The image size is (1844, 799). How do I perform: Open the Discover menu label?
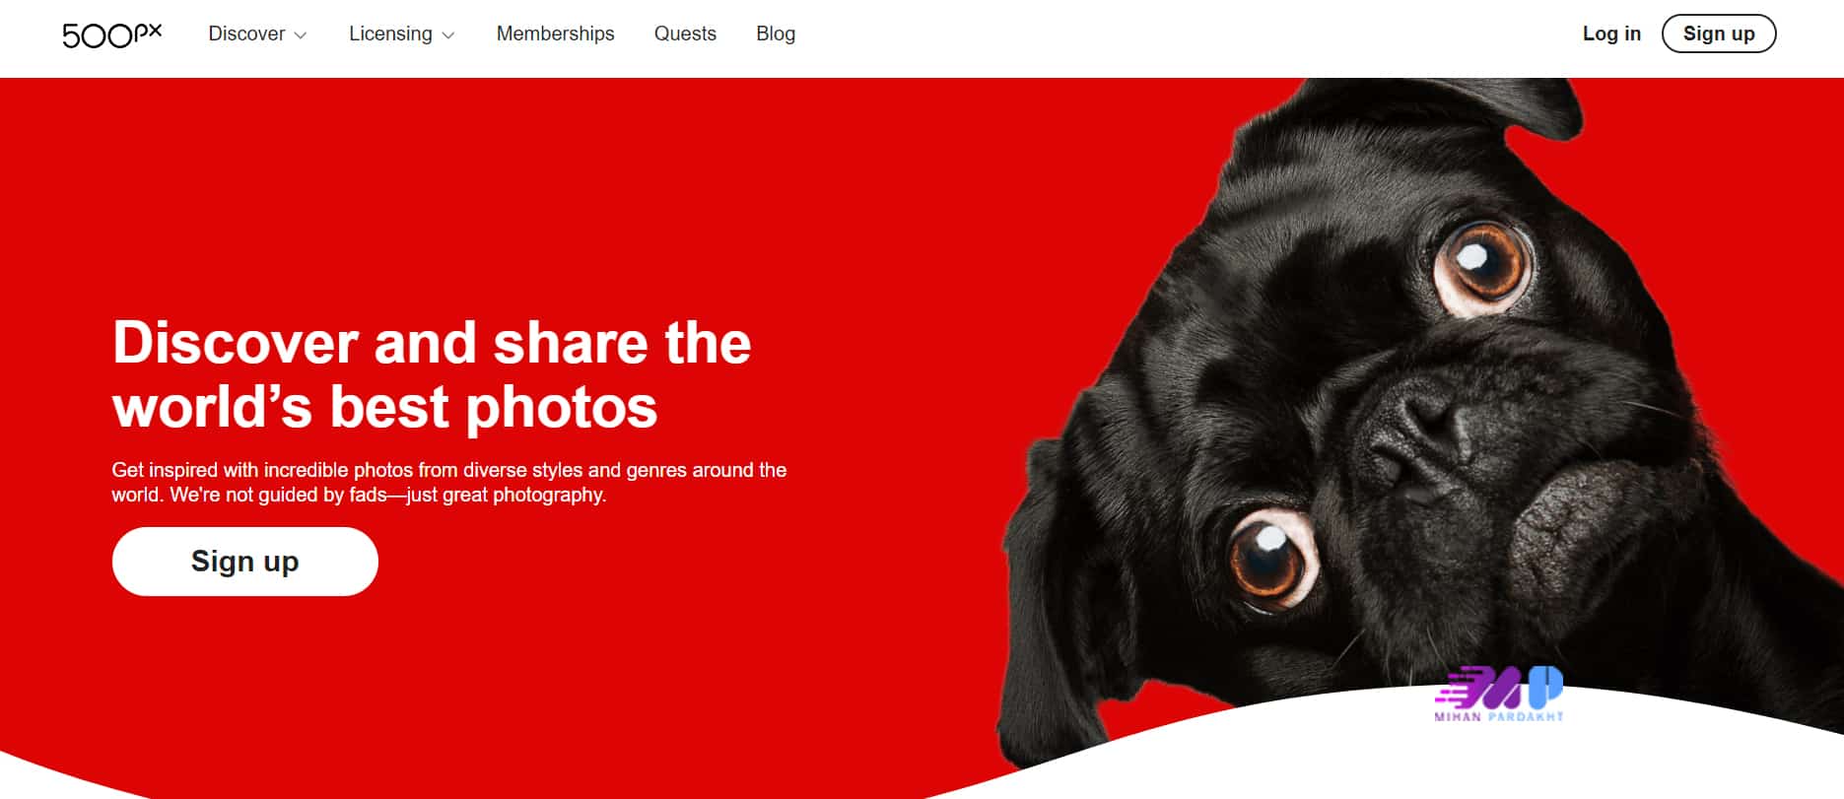point(246,33)
